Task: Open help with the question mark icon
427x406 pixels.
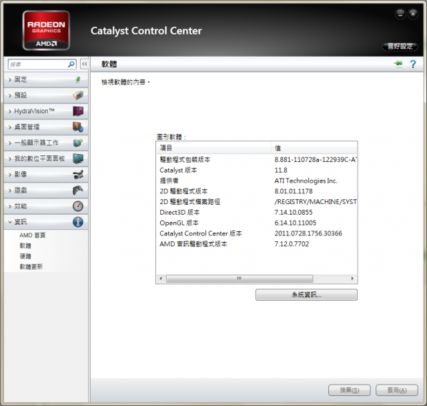Action: (413, 64)
